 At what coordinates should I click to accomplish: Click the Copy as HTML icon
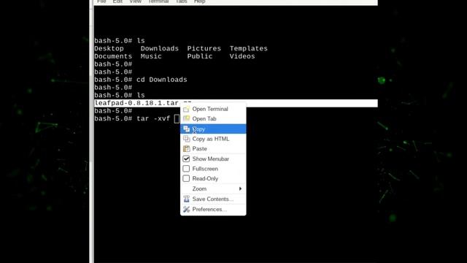tap(187, 139)
